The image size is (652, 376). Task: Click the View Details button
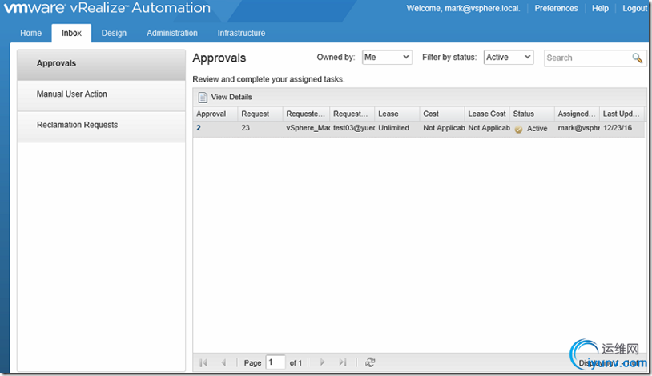[225, 98]
